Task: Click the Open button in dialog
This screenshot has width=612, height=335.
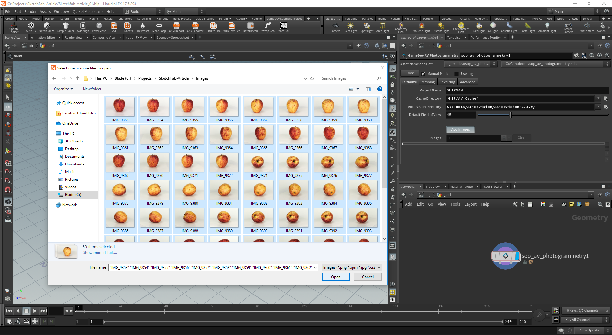Action: click(336, 277)
